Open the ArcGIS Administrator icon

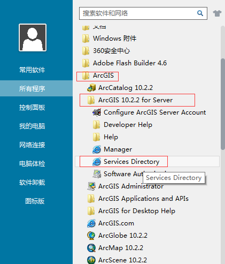coord(91,186)
